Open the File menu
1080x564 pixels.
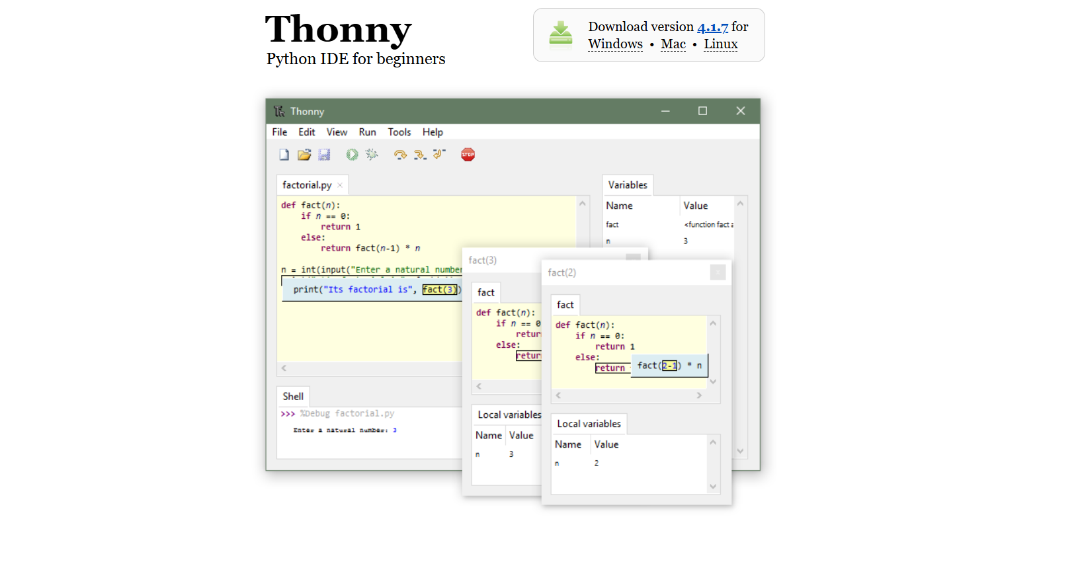coord(280,132)
